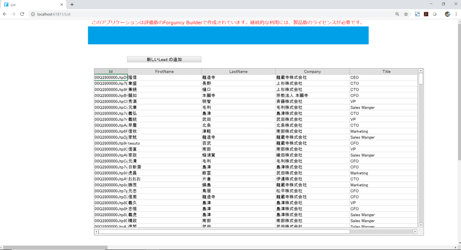This screenshot has height=250, width=461.
Task: Bookmark this page with the star
Action: [406, 14]
